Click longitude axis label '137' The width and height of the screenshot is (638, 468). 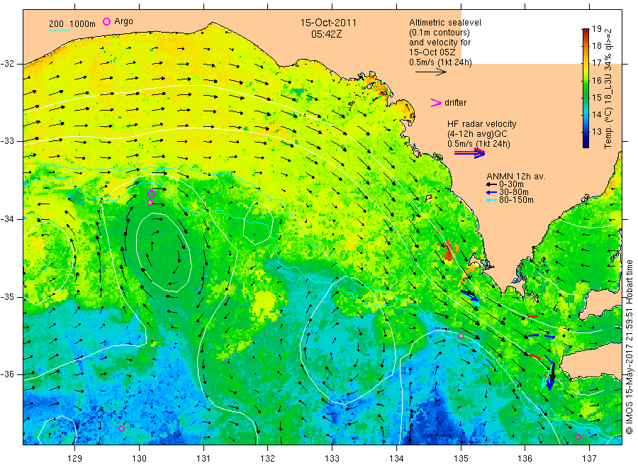click(x=589, y=459)
